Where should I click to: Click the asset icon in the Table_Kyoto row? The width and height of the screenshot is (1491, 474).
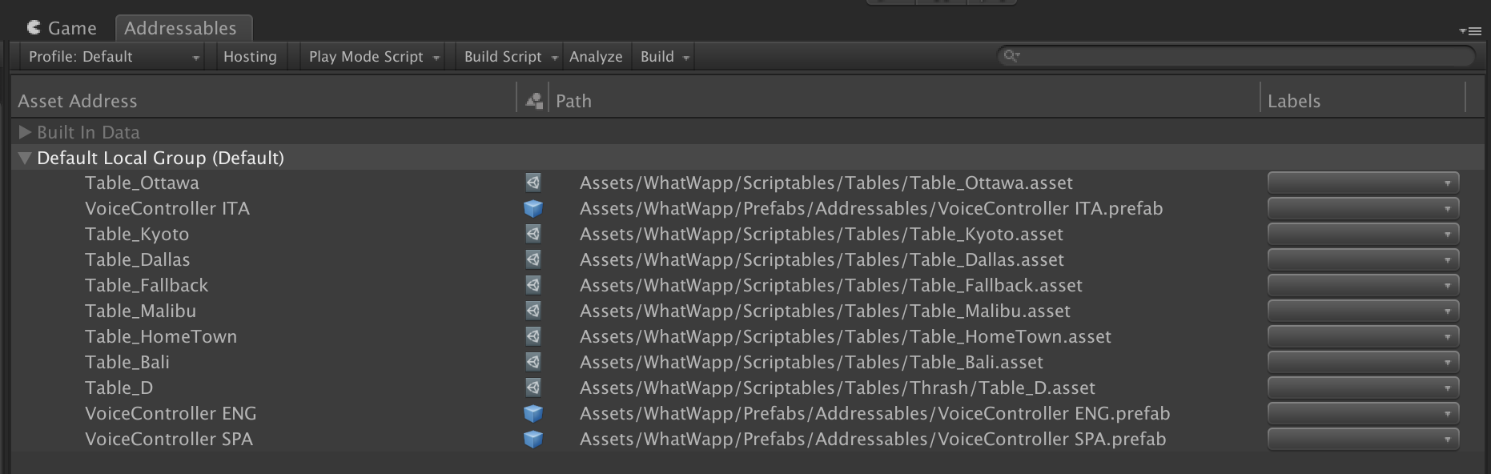(532, 235)
